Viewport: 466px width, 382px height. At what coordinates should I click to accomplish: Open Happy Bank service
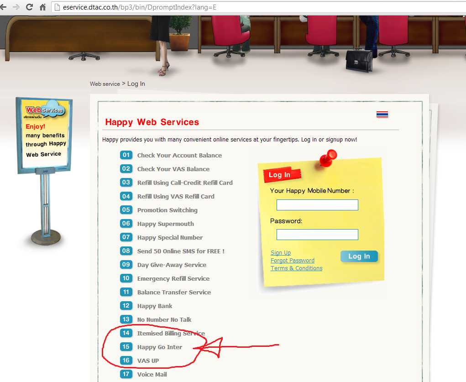point(155,306)
